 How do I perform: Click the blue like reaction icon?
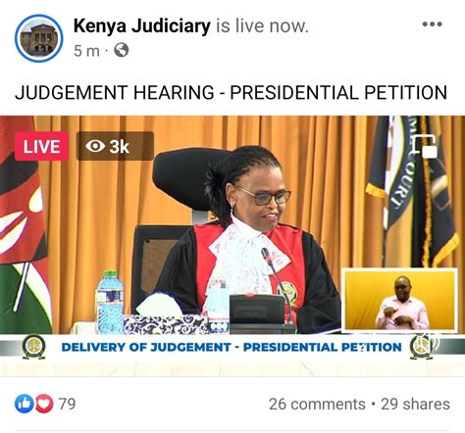24,404
